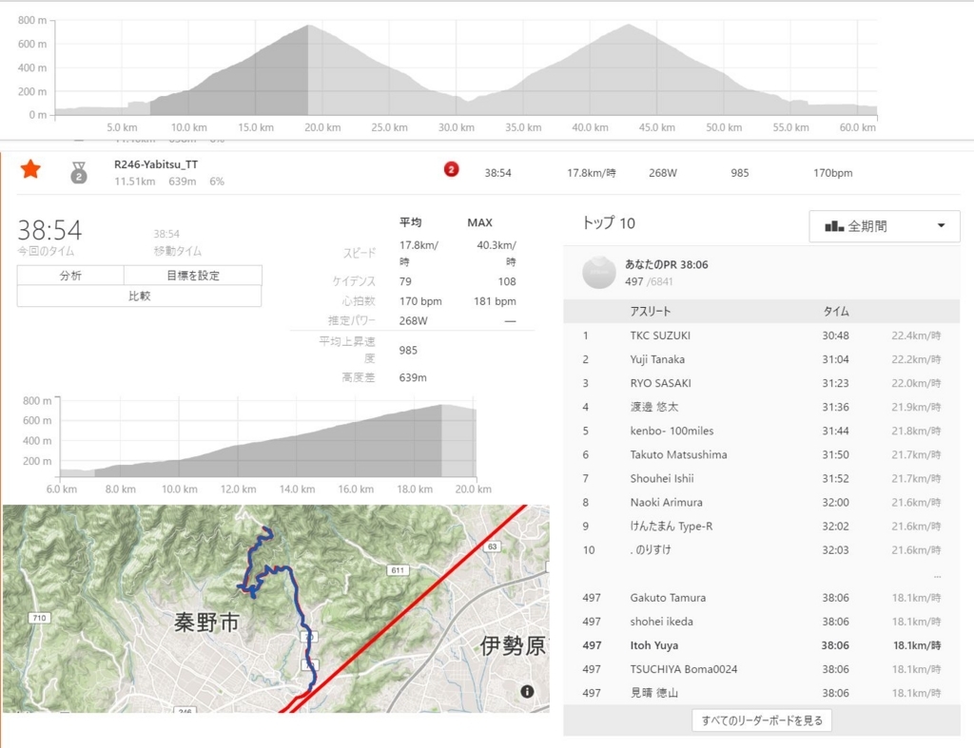Click the 目標を設定 button
Viewport: 974px width, 748px height.
pos(192,276)
